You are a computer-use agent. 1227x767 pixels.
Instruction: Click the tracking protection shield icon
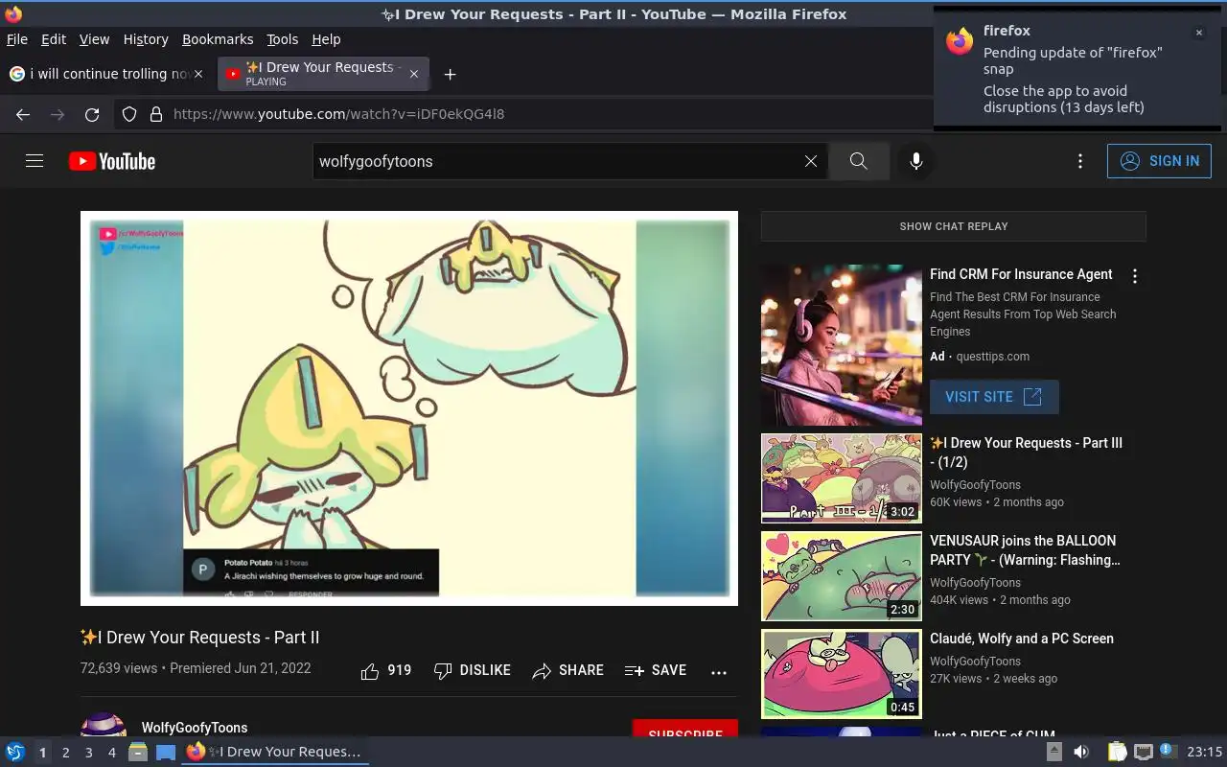point(129,114)
